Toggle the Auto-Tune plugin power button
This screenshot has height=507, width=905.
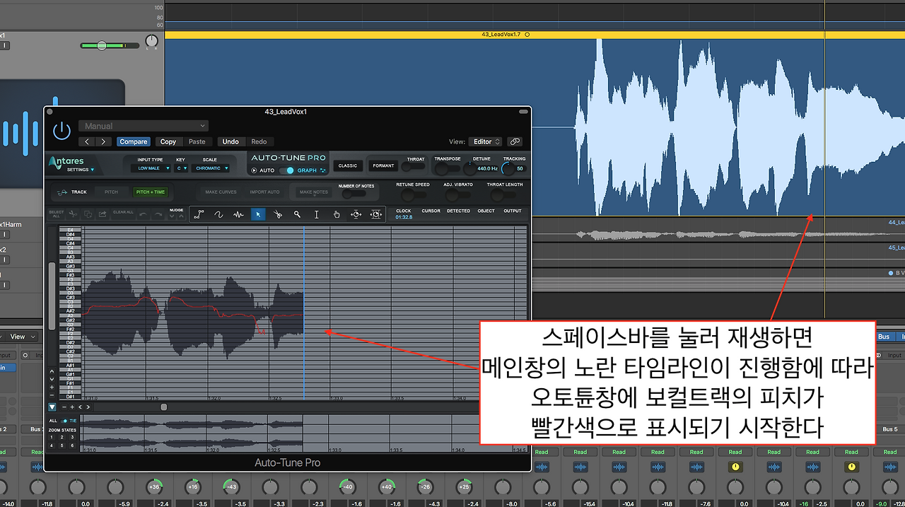click(x=62, y=131)
